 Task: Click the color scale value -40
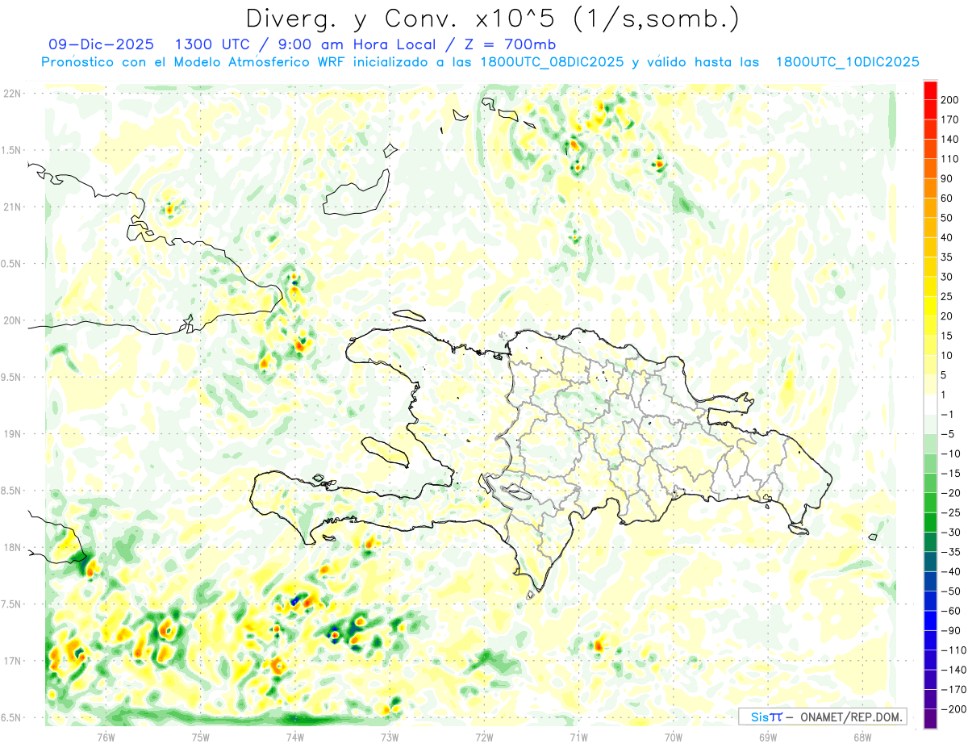(x=953, y=571)
